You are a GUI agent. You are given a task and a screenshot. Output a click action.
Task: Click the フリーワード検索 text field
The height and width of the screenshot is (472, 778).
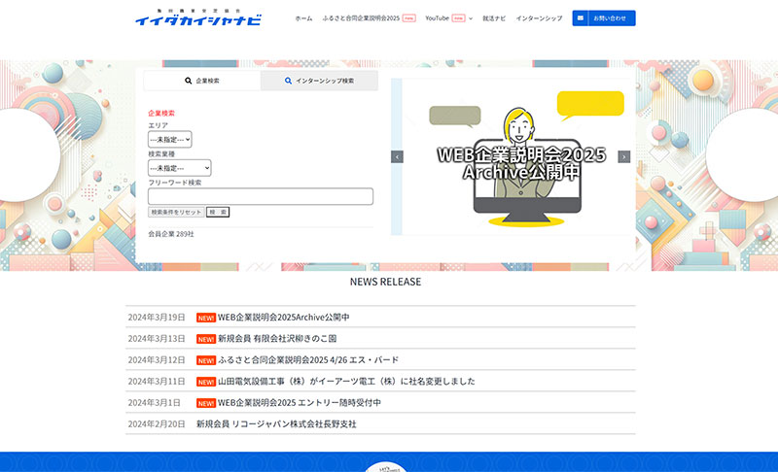260,196
